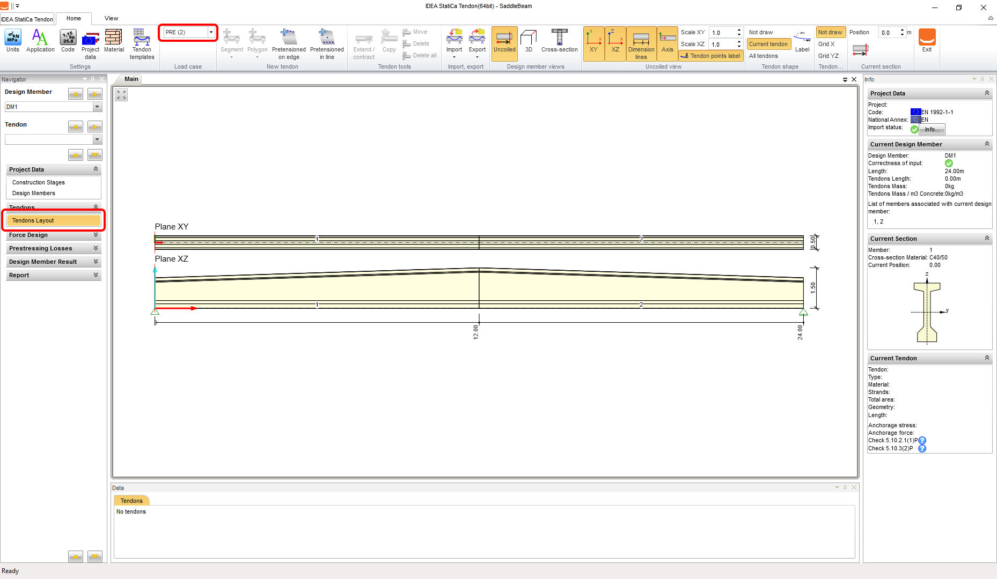Viewport: 997px width, 579px height.
Task: Open the PRE (2) load case dropdown
Action: click(x=211, y=32)
